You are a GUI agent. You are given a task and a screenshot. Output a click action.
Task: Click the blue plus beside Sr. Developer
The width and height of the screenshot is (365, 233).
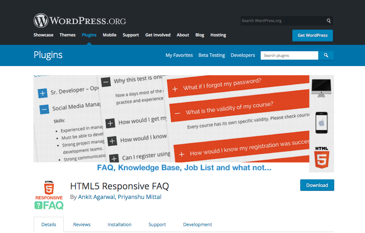pos(43,93)
